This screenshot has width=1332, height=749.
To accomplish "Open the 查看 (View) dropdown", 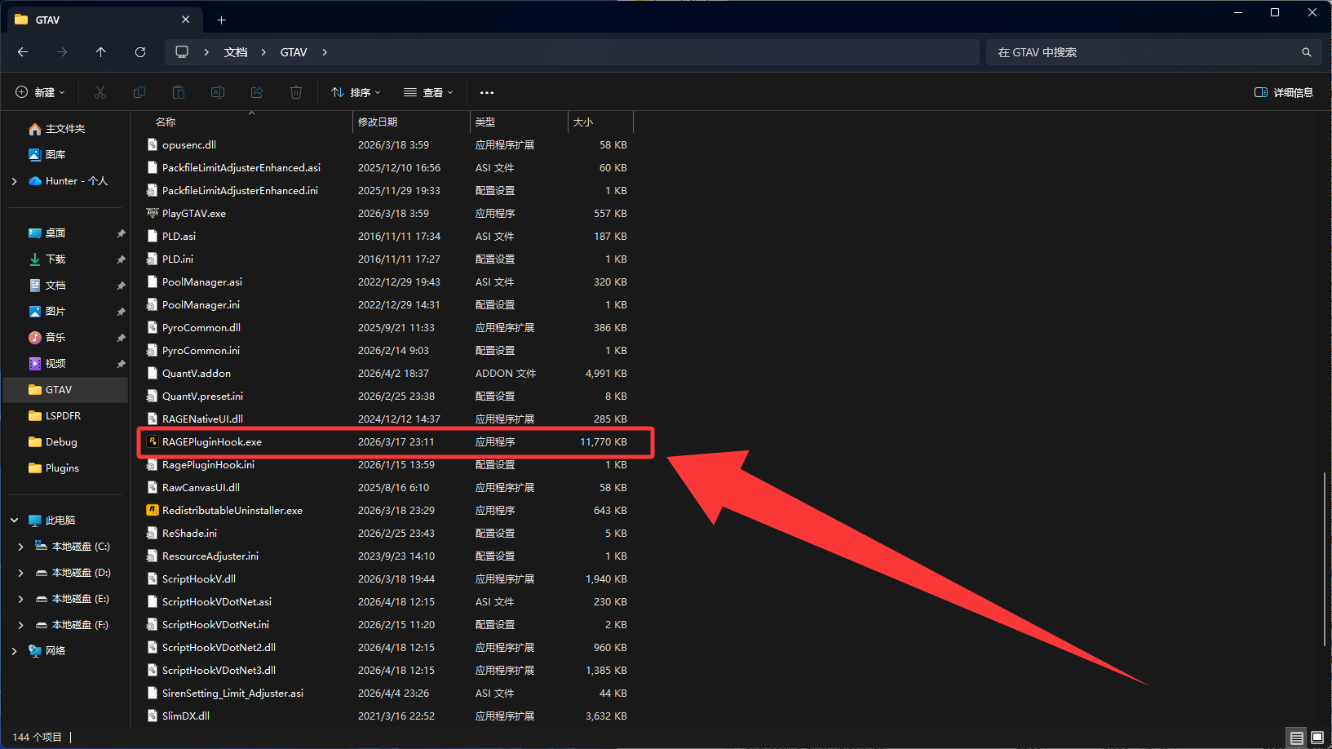I will coord(429,92).
